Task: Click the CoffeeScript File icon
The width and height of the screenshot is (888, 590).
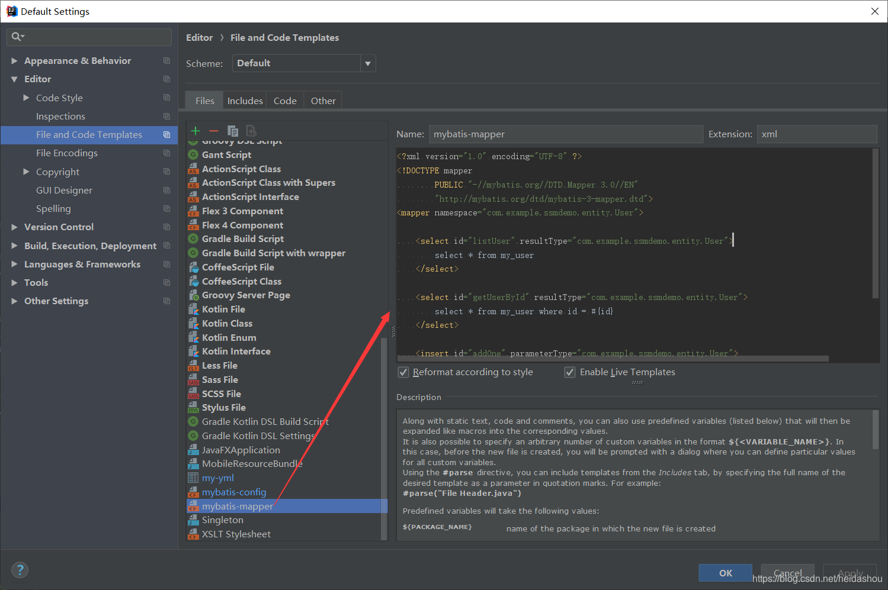Action: (193, 267)
